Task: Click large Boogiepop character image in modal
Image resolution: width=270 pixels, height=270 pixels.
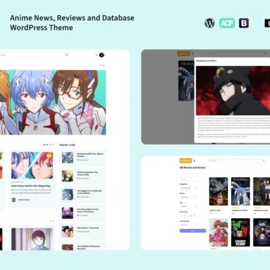Action: click(x=233, y=90)
